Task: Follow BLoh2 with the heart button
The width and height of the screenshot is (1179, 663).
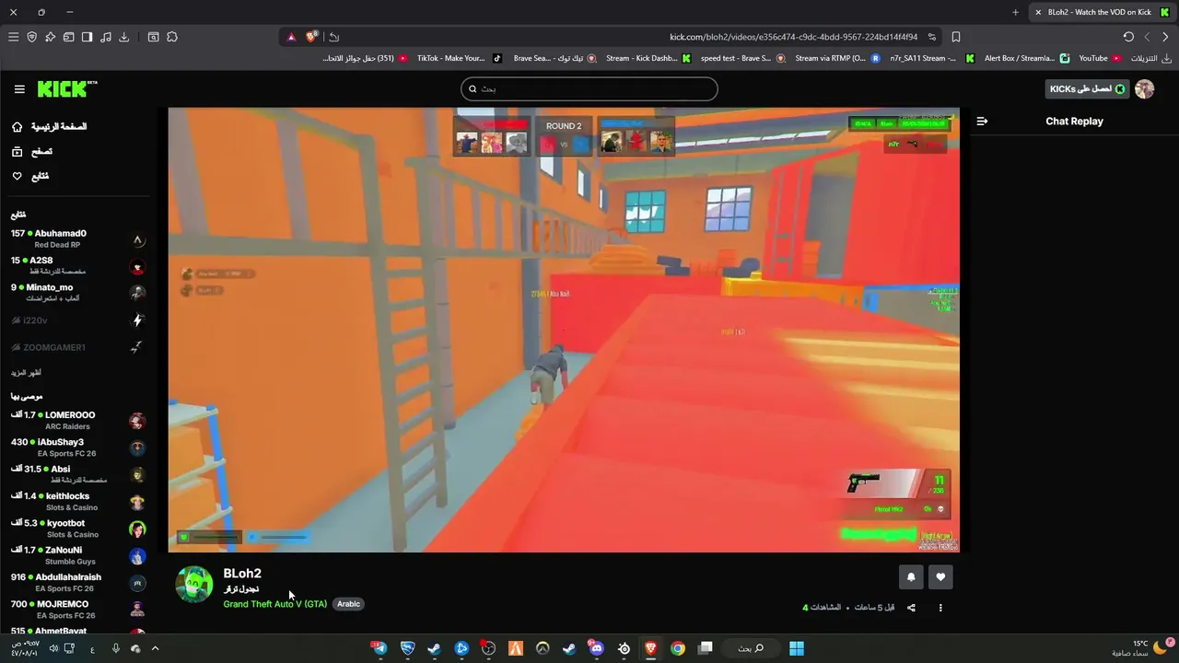Action: (940, 576)
